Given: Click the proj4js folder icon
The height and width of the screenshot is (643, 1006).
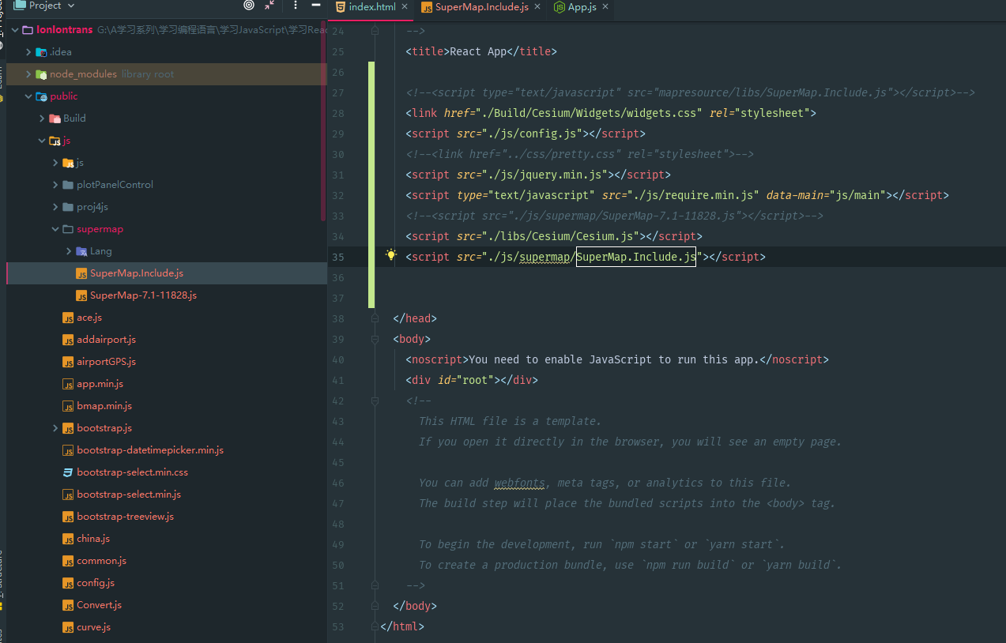Looking at the screenshot, I should [x=68, y=207].
